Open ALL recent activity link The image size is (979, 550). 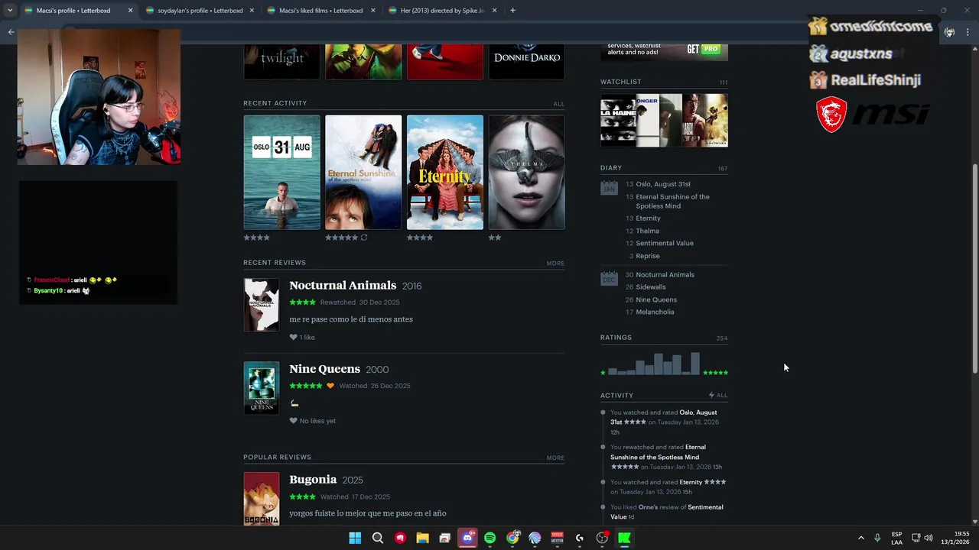click(x=559, y=104)
